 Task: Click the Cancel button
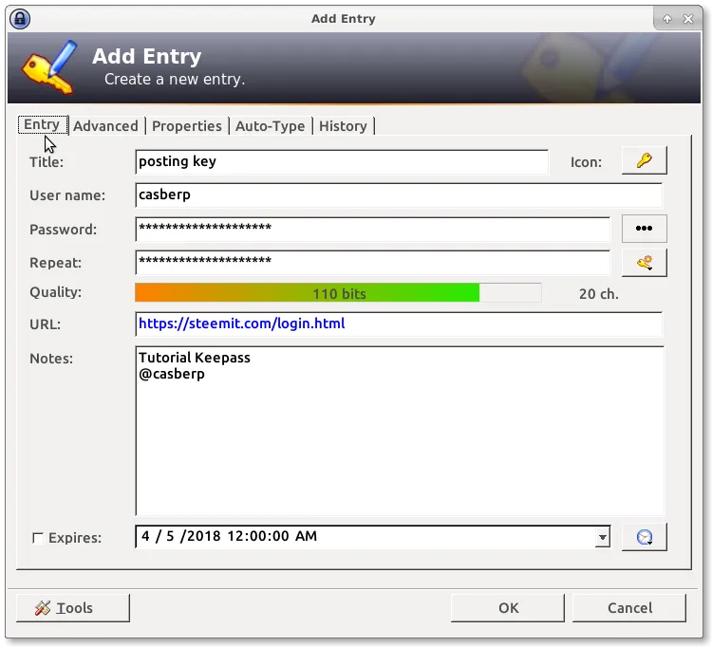pos(629,608)
